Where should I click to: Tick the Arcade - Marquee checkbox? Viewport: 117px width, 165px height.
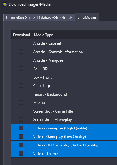tap(21, 60)
